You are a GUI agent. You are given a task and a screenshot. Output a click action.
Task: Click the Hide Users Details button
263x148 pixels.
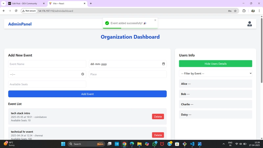[x=215, y=63]
